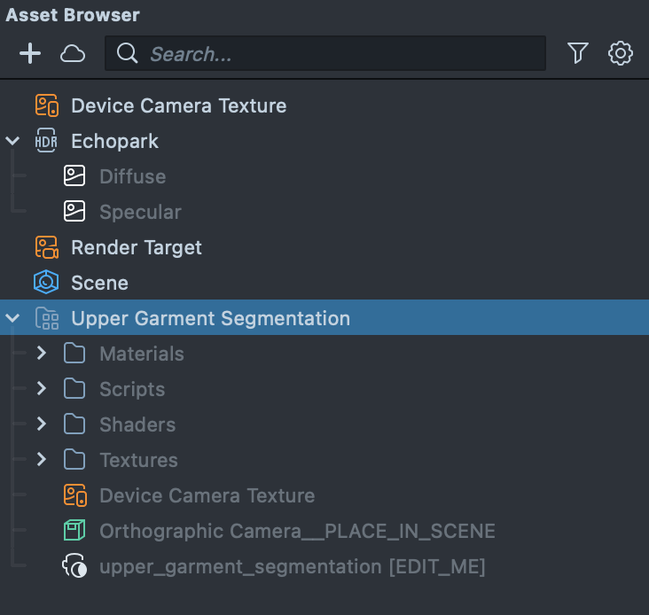Click the Scene asset icon
Screen dimensions: 649x615
point(46,283)
